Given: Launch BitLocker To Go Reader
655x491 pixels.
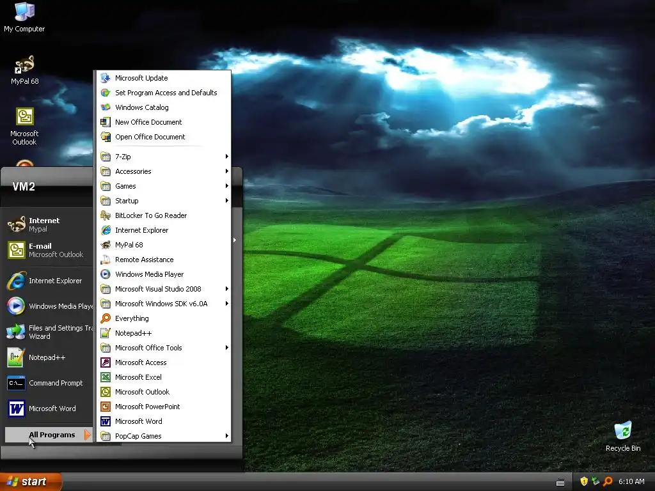Looking at the screenshot, I should tap(163, 215).
